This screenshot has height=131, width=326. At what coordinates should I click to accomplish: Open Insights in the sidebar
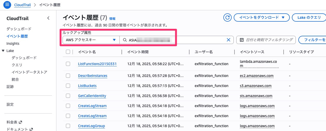click(13, 43)
